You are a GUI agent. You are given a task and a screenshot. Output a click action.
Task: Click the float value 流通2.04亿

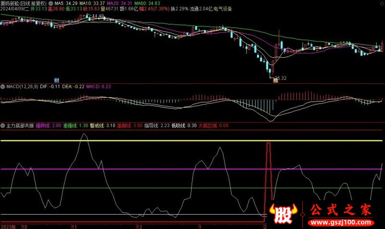pos(201,9)
